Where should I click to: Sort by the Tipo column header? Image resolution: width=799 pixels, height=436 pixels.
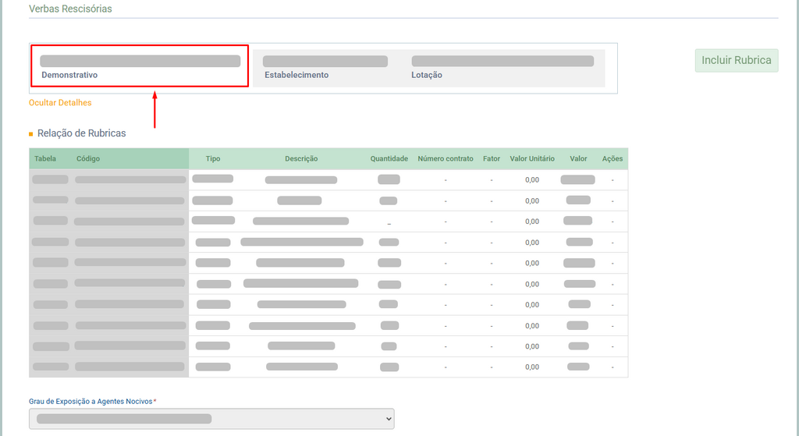pyautogui.click(x=213, y=158)
